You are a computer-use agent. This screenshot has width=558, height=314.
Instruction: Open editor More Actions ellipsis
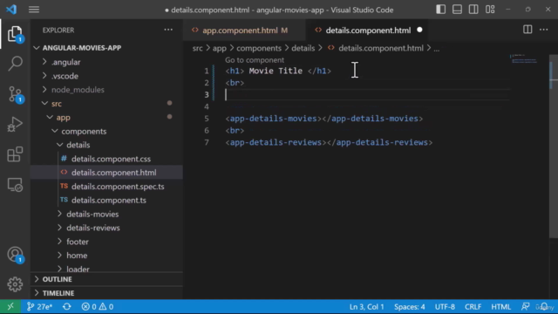click(x=544, y=30)
